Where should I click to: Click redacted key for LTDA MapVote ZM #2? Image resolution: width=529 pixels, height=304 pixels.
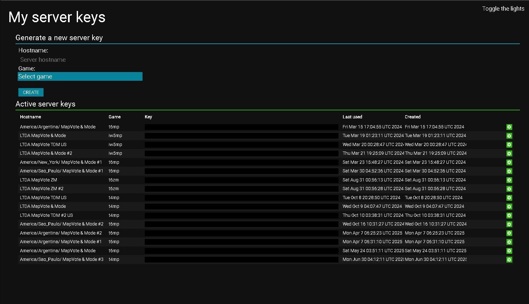(241, 189)
